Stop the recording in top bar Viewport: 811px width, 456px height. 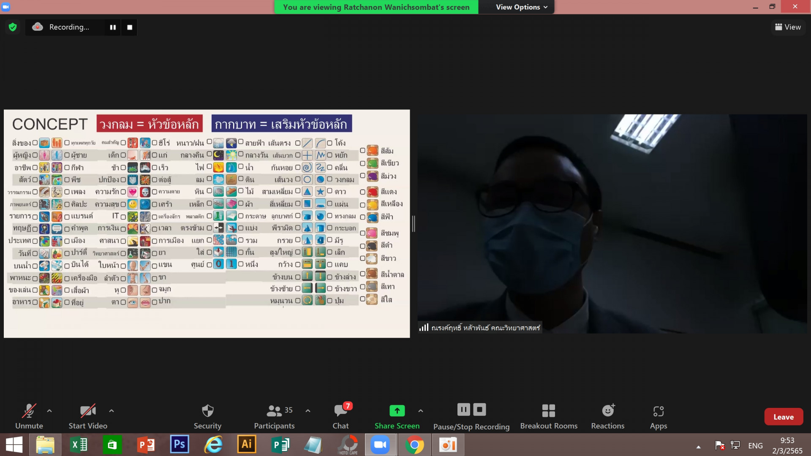click(130, 27)
